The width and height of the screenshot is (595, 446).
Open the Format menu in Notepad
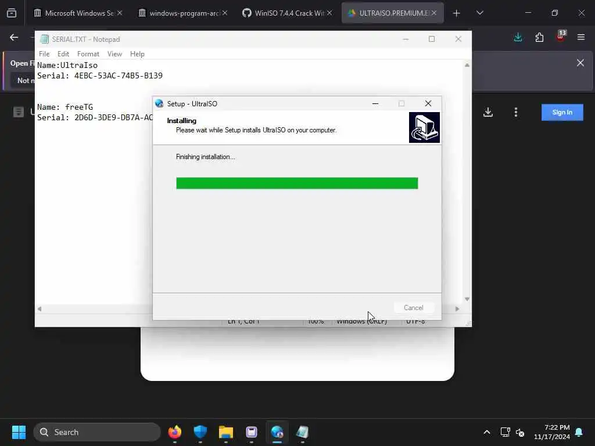click(88, 54)
